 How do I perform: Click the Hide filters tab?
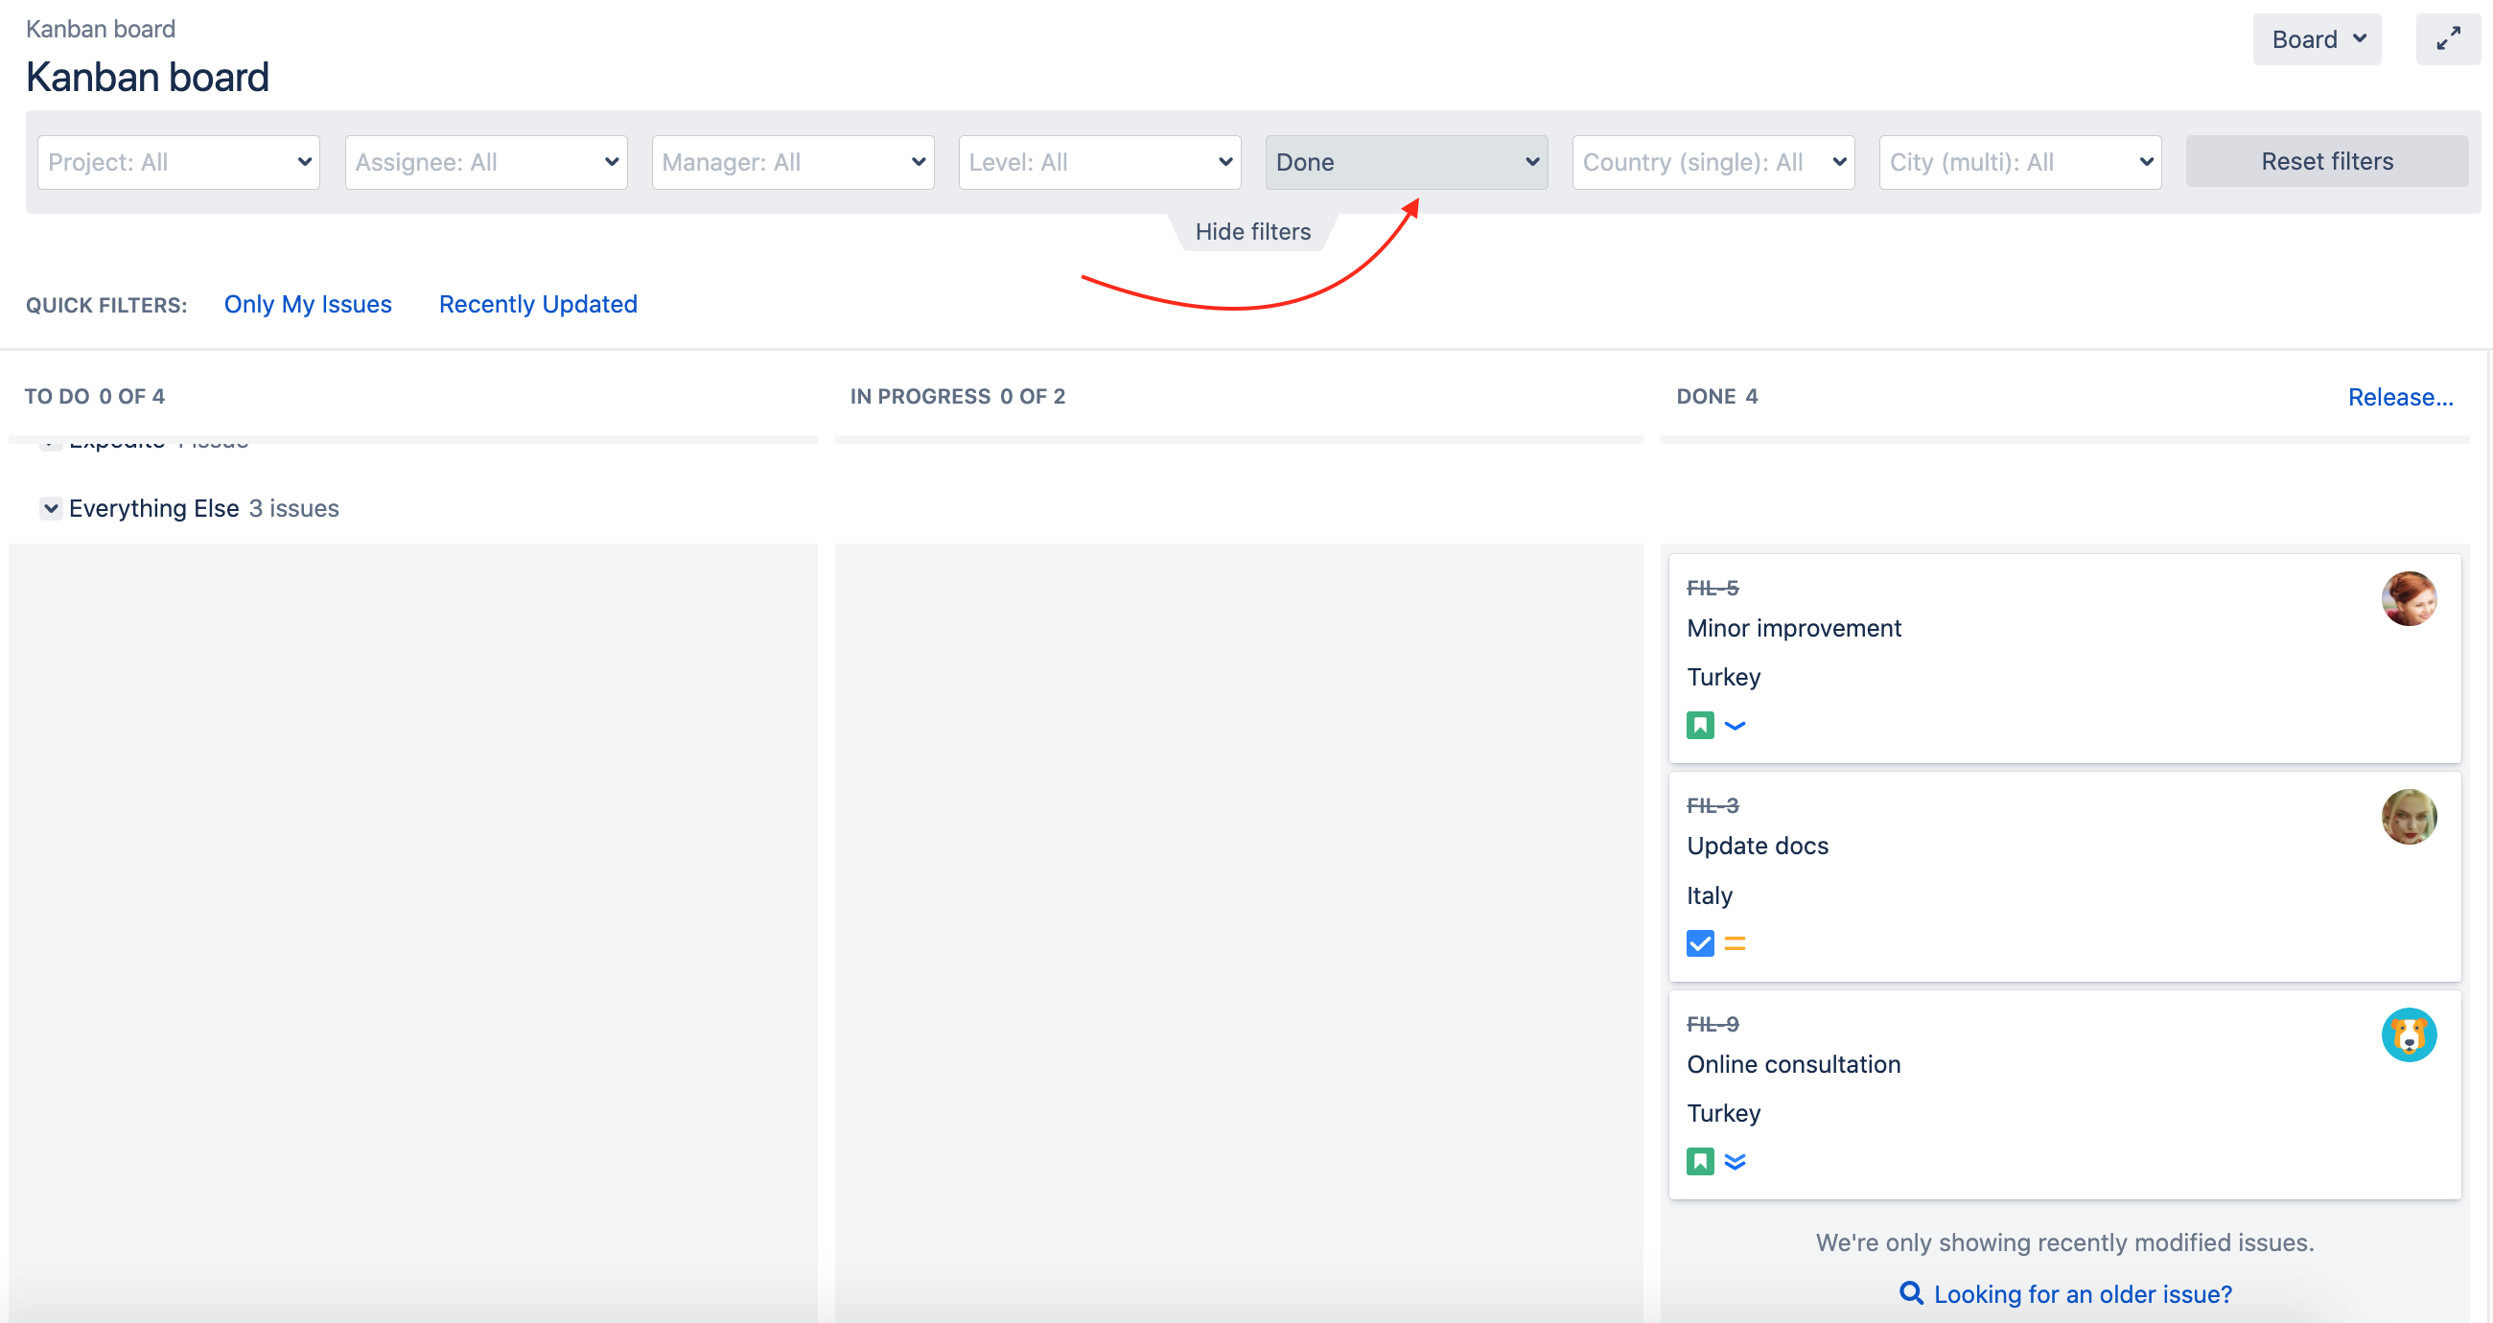[1252, 231]
